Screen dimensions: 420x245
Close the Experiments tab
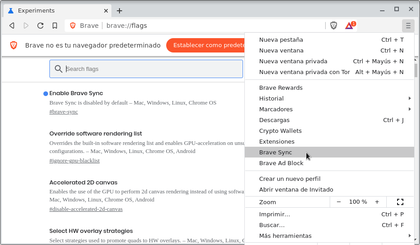pyautogui.click(x=106, y=11)
